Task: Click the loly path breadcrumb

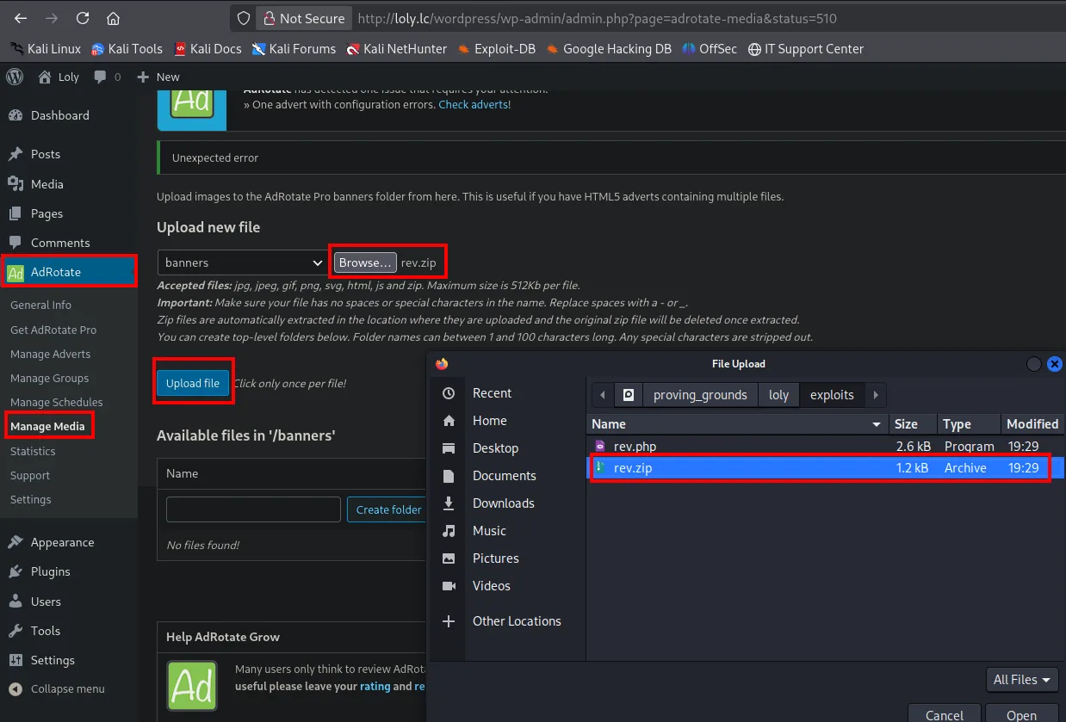Action: tap(778, 395)
